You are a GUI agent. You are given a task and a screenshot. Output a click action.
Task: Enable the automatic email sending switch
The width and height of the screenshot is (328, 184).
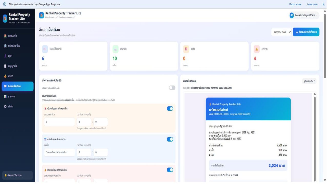(x=172, y=88)
